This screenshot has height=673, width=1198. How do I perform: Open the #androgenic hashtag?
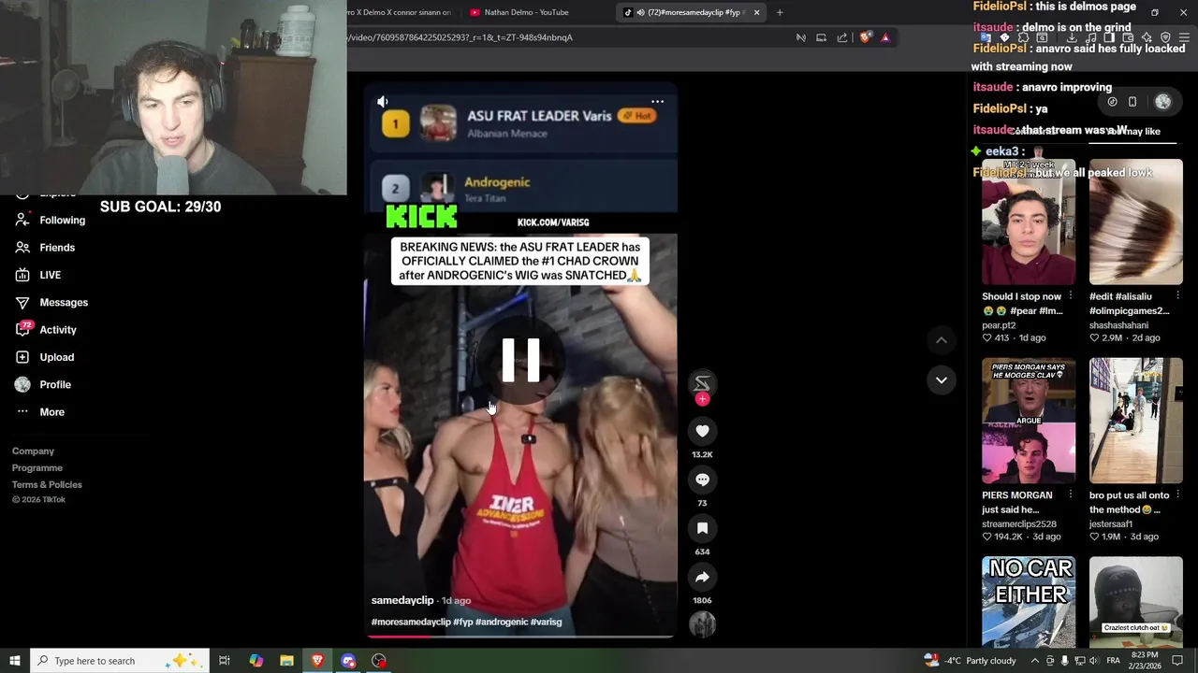tap(502, 622)
